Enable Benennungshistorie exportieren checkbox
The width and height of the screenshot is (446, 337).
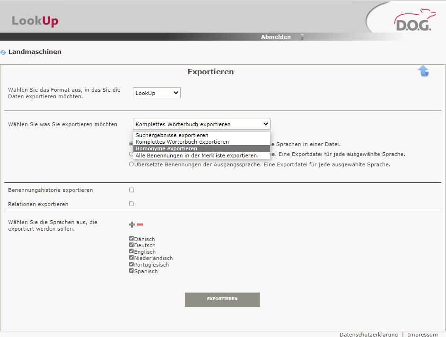click(x=131, y=190)
